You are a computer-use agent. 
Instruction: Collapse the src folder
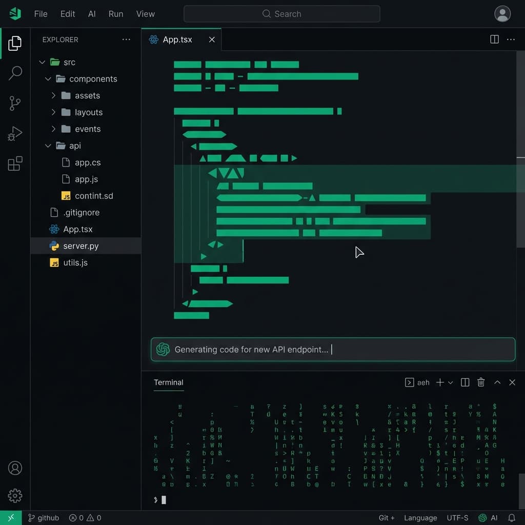pos(43,62)
